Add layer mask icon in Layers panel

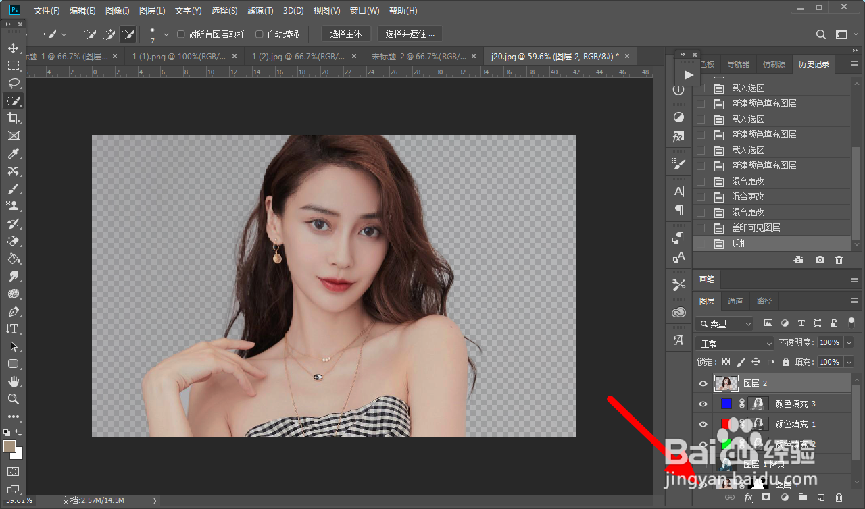pyautogui.click(x=766, y=498)
